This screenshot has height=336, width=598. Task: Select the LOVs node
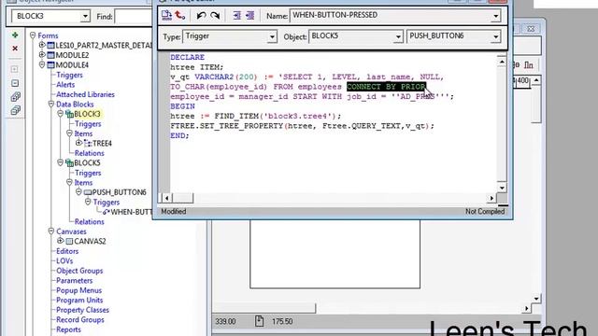64,261
